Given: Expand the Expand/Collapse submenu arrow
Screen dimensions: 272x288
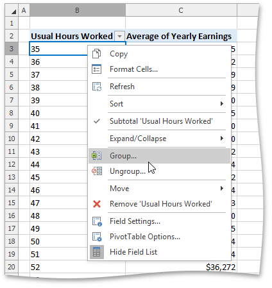Looking at the screenshot, I should tap(222, 139).
